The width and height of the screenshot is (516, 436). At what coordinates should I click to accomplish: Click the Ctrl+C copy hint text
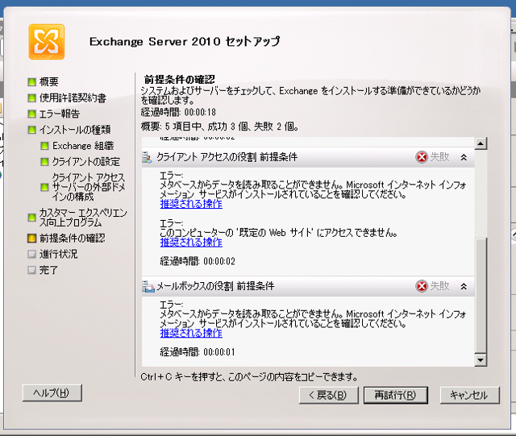(x=249, y=377)
